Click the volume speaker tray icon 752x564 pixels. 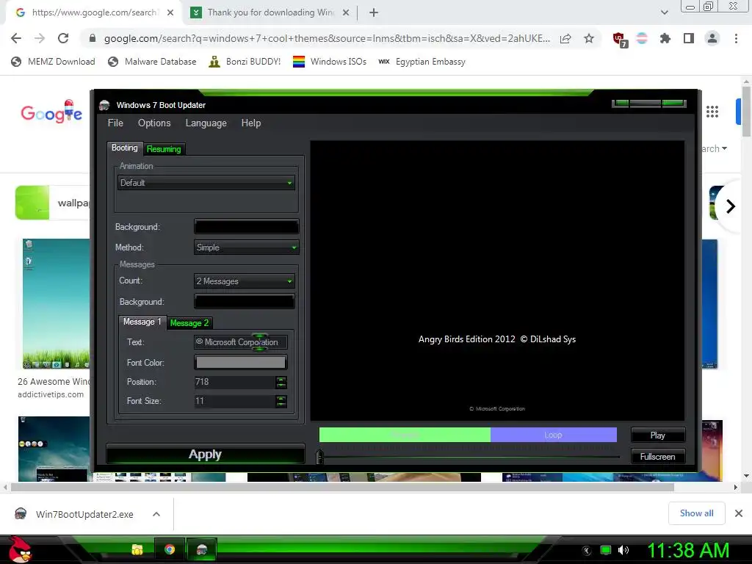pyautogui.click(x=623, y=550)
